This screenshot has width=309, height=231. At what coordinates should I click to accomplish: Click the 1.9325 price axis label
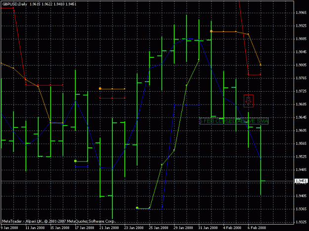coord(301,222)
